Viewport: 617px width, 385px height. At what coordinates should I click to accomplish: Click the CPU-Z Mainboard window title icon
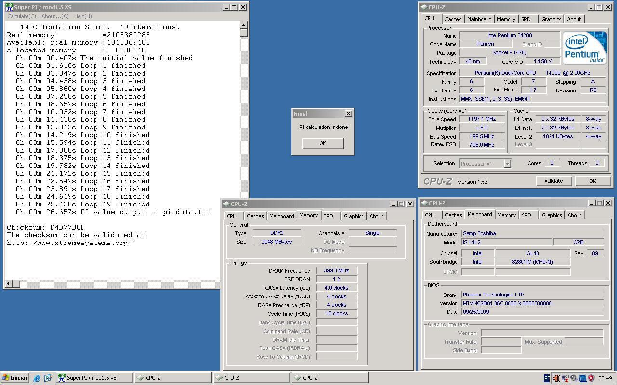[x=424, y=203]
